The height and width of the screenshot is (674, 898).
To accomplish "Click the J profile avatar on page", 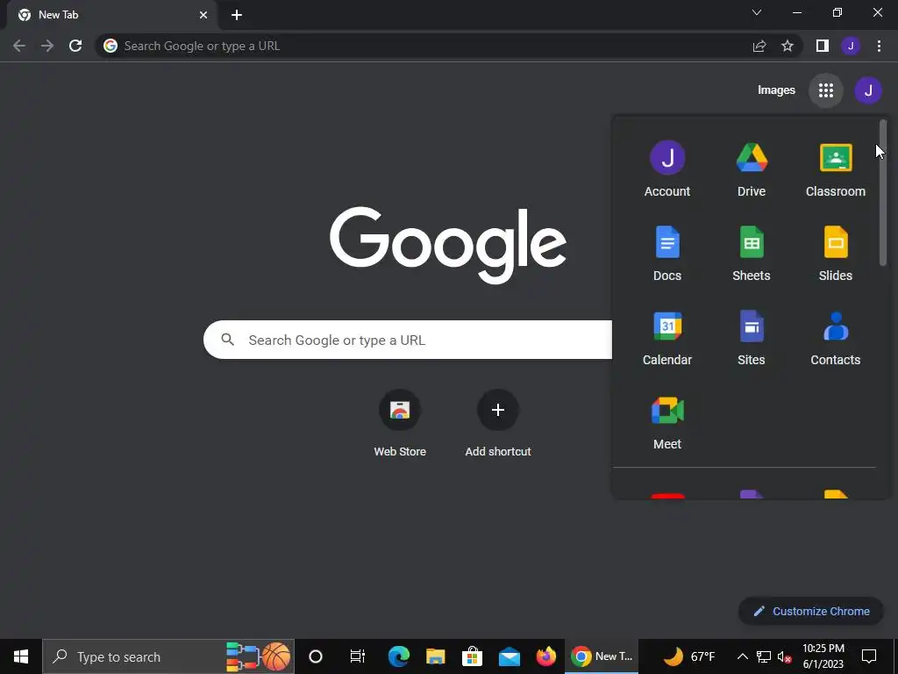I will pyautogui.click(x=868, y=90).
